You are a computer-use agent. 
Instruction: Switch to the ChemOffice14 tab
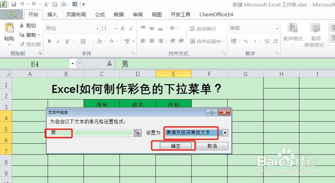pos(216,14)
